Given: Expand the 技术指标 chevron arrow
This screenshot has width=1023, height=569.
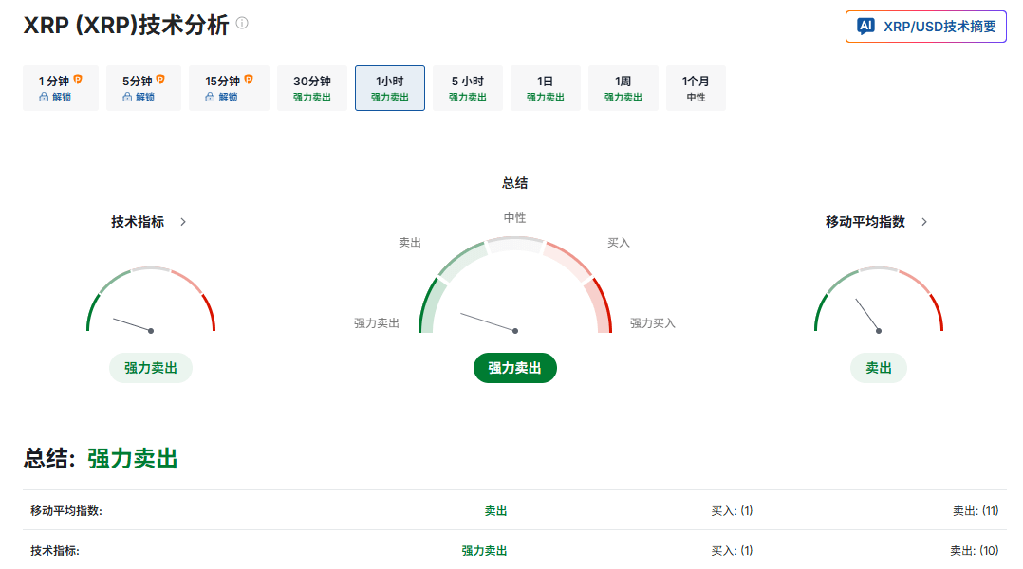Looking at the screenshot, I should coord(183,222).
